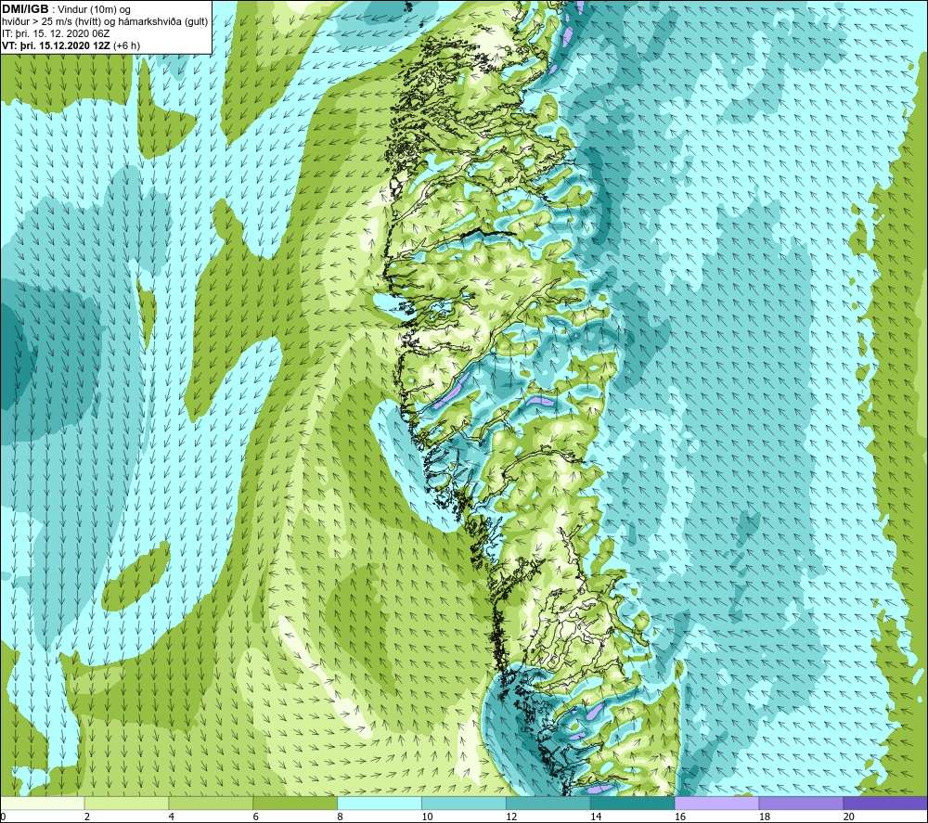Select the 16–18 m/s light purple color swatch
This screenshot has width=928, height=823.
716,803
